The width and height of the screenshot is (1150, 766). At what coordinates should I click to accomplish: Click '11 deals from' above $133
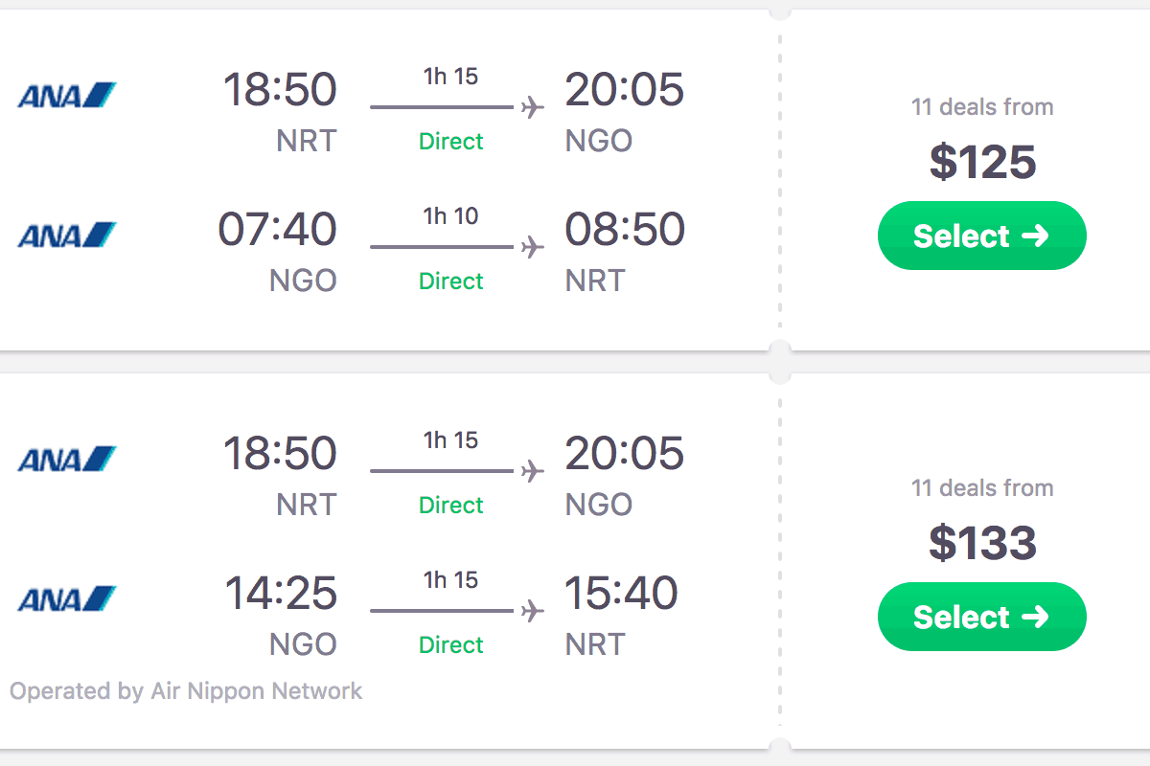[x=982, y=487]
